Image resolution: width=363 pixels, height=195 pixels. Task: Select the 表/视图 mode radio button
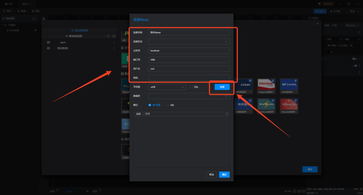150,105
